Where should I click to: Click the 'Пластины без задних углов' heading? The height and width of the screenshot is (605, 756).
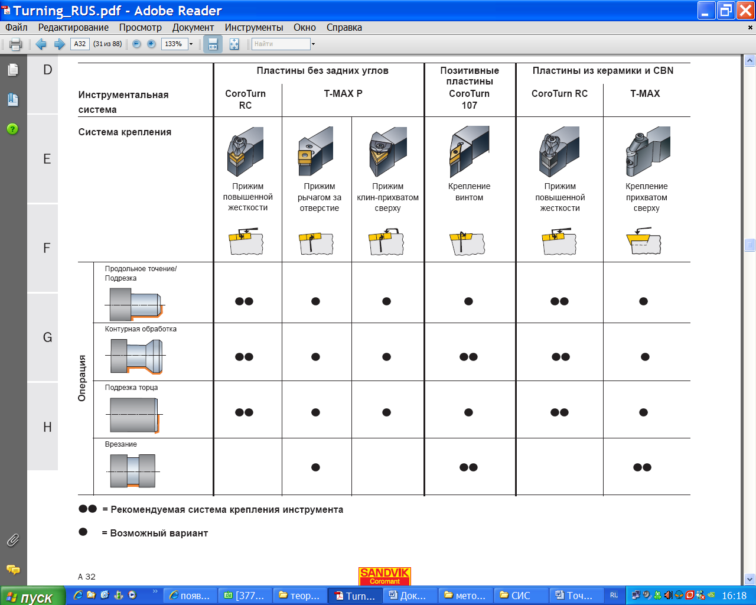pyautogui.click(x=322, y=70)
